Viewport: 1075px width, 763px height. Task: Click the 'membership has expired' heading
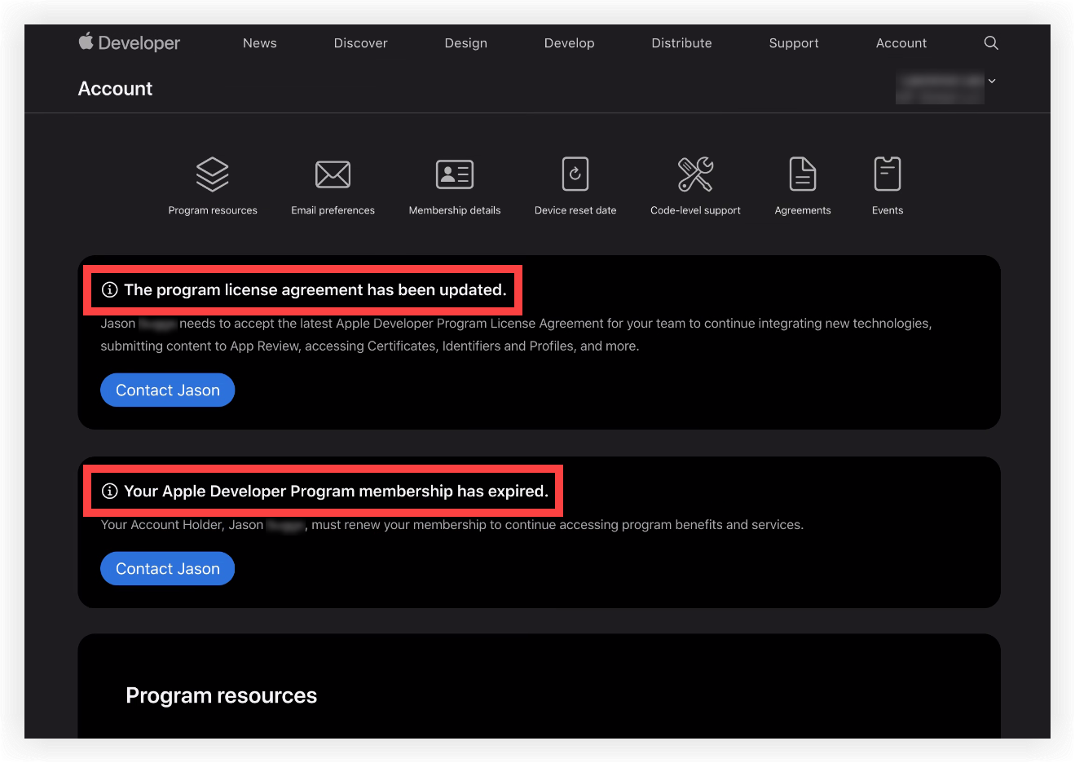(336, 492)
